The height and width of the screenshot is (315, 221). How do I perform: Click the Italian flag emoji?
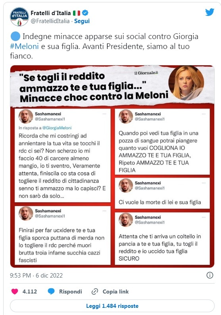(x=77, y=13)
